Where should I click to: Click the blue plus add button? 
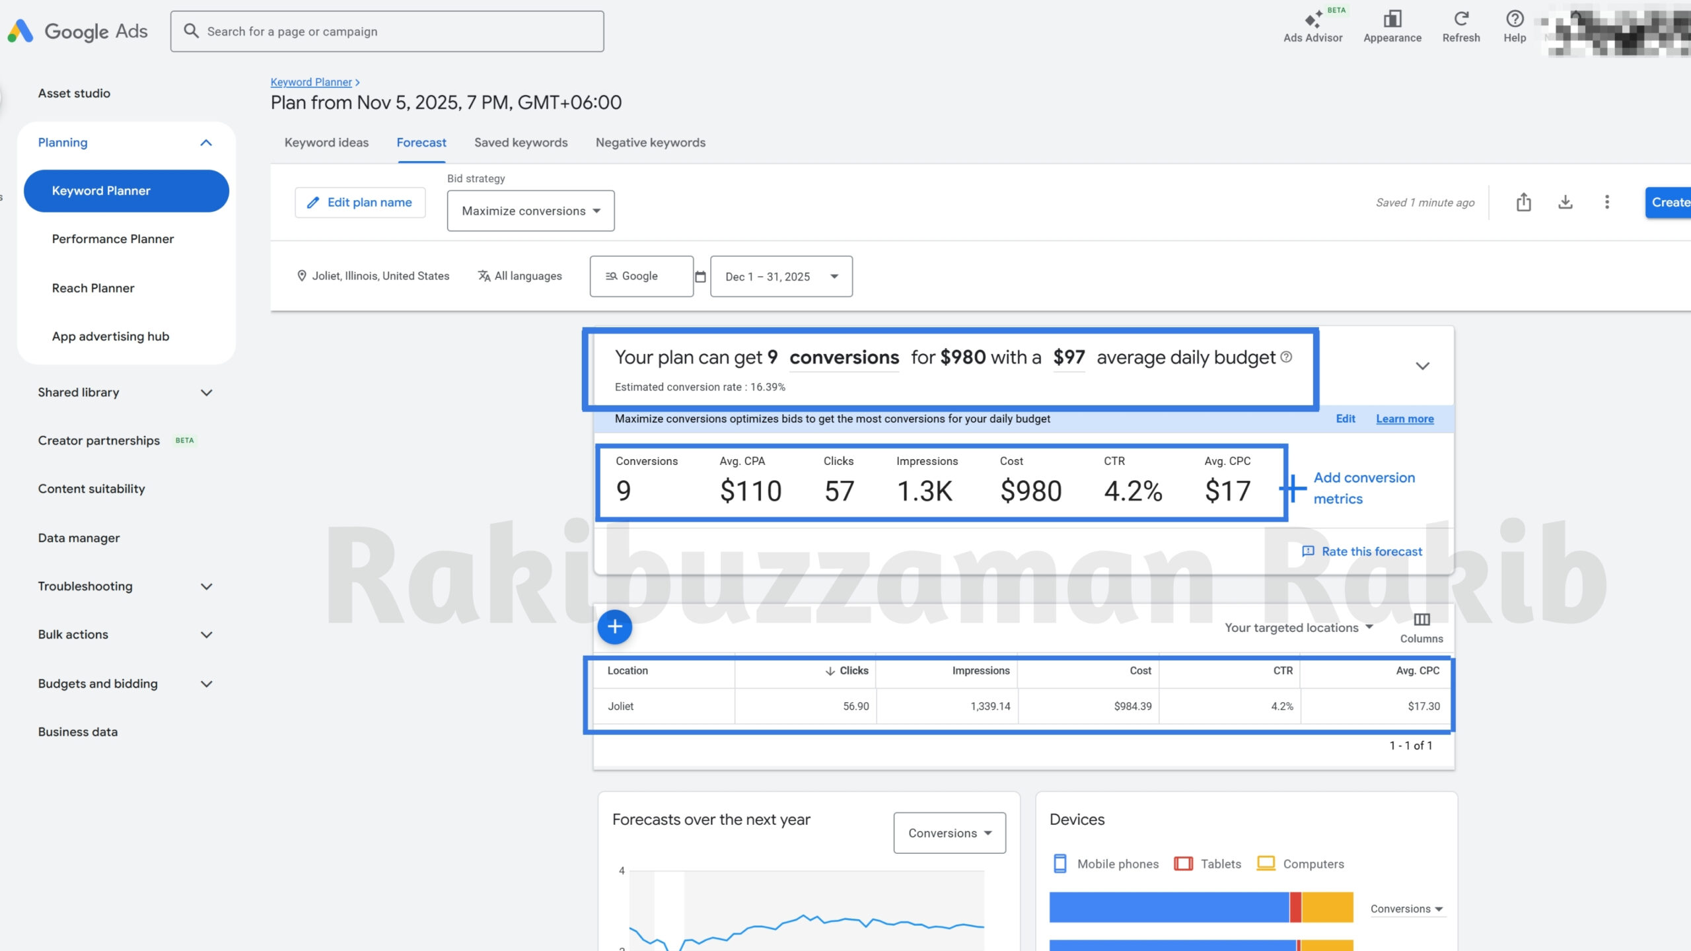[614, 627]
